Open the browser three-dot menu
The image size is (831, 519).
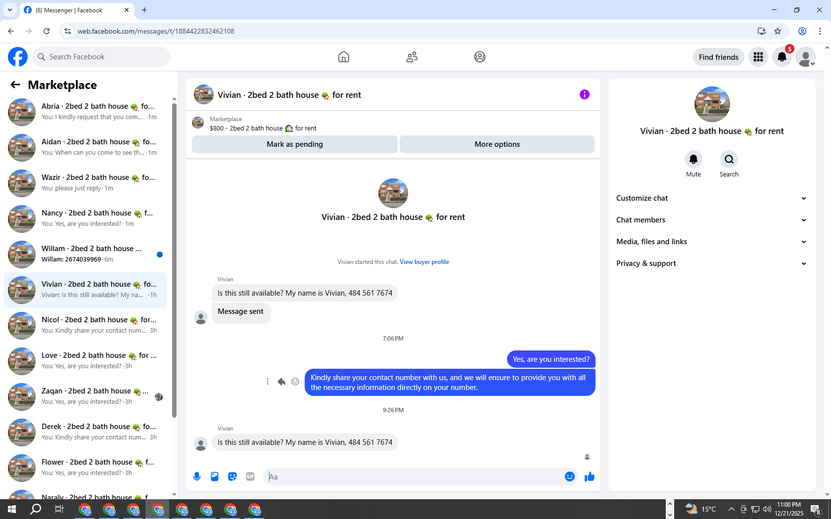tap(820, 31)
